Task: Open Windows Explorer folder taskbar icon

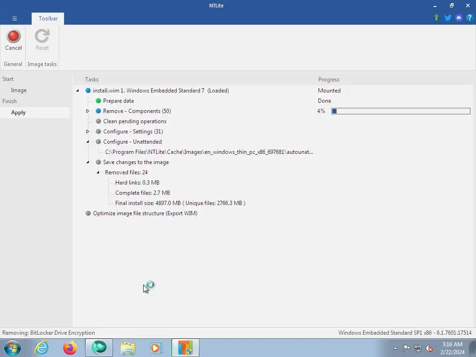Action: pos(128,348)
